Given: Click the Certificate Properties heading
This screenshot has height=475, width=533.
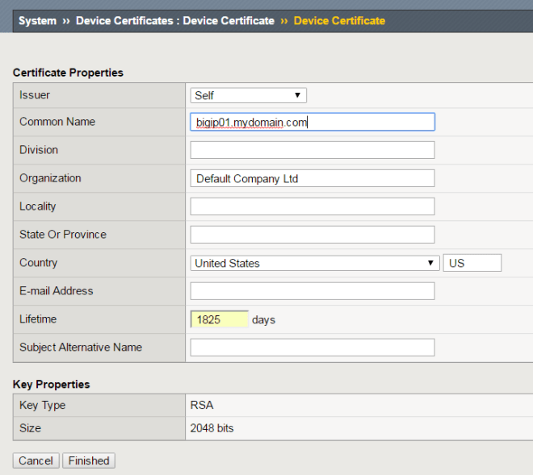Looking at the screenshot, I should pos(68,73).
